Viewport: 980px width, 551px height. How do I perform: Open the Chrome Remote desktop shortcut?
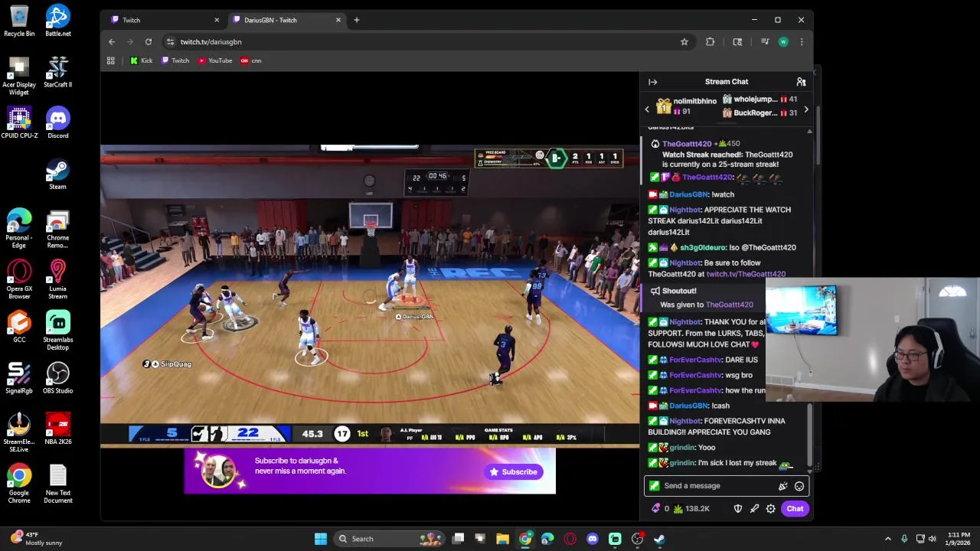coord(58,230)
